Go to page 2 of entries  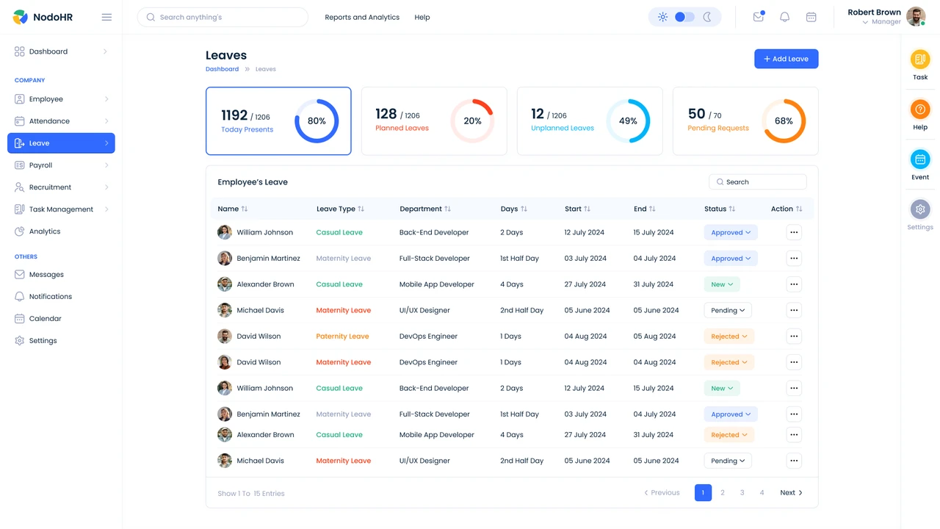[723, 493]
